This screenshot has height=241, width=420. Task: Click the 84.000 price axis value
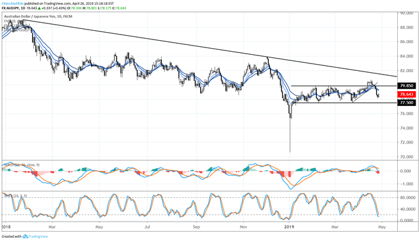click(x=406, y=56)
